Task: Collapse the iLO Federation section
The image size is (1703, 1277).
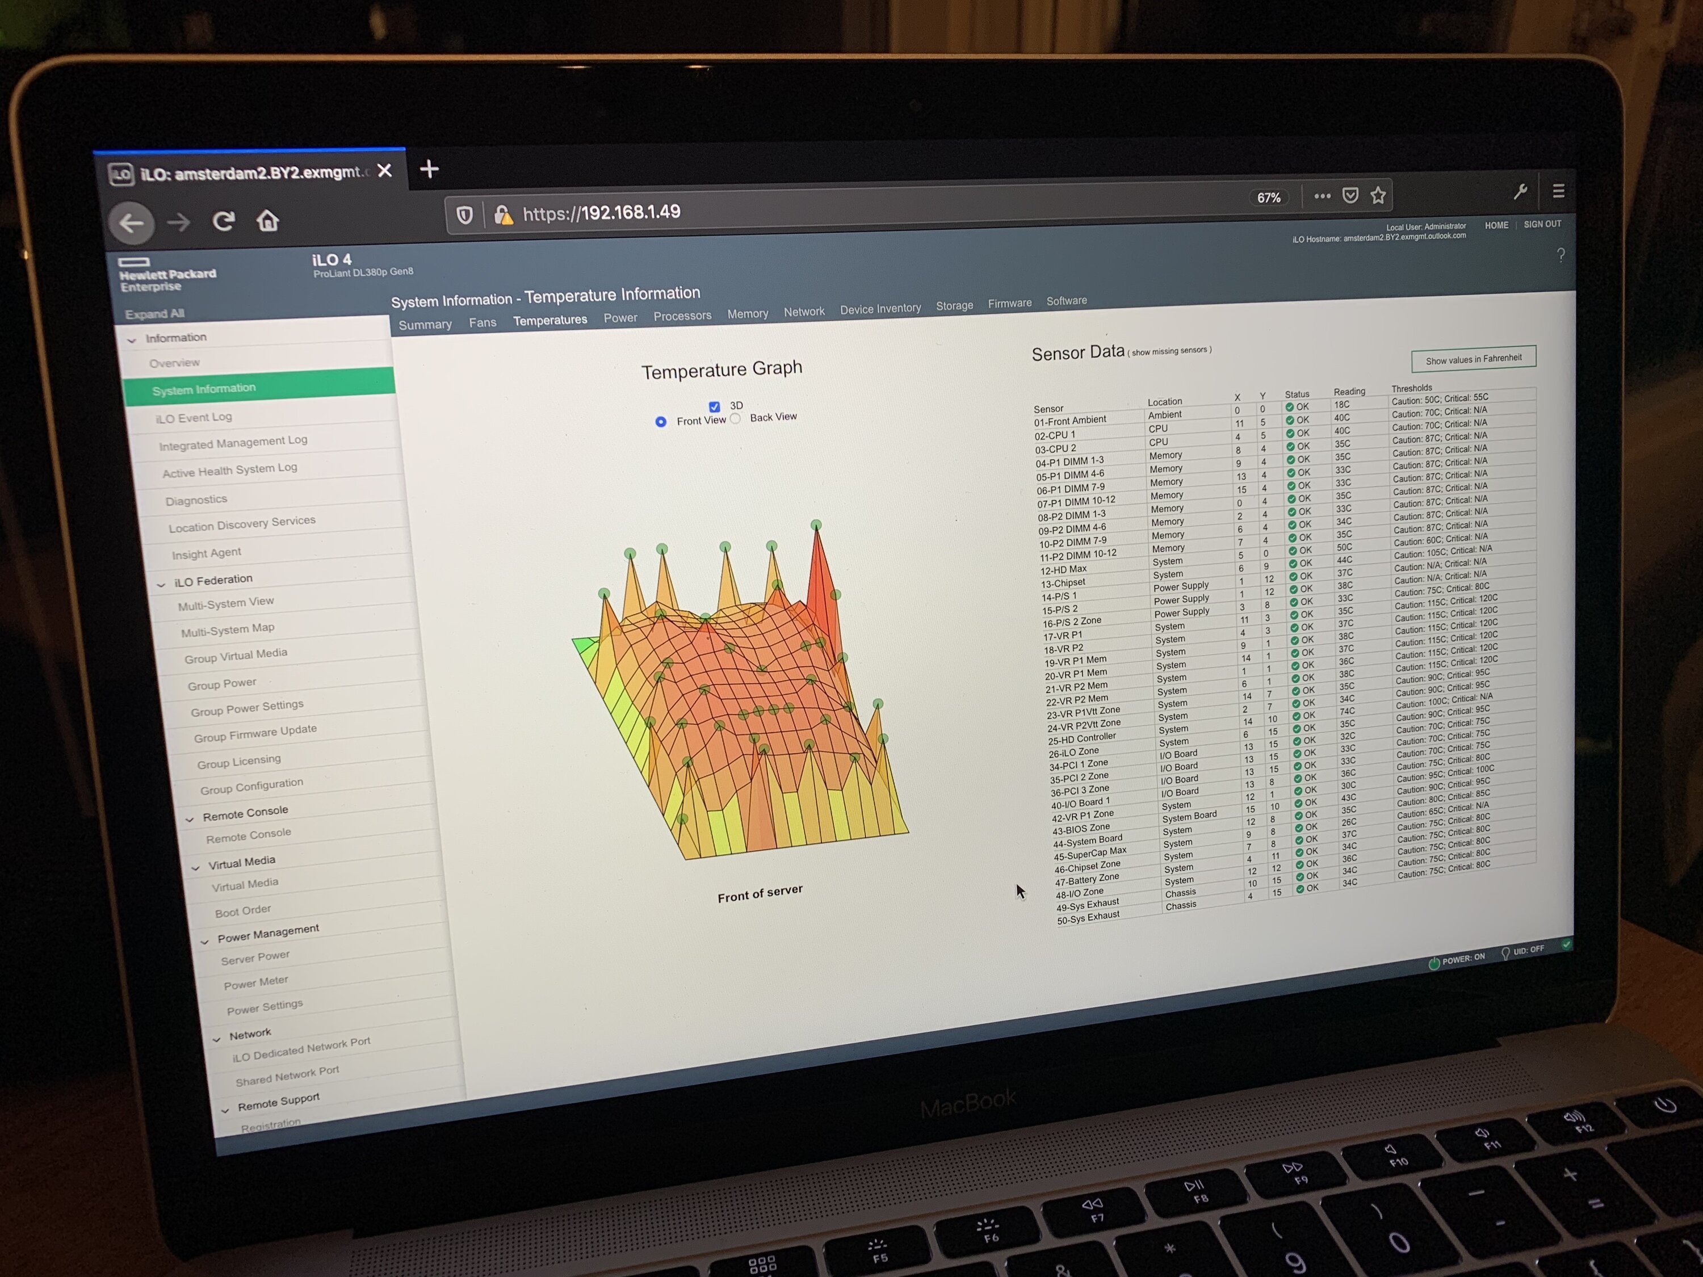Action: 162,583
